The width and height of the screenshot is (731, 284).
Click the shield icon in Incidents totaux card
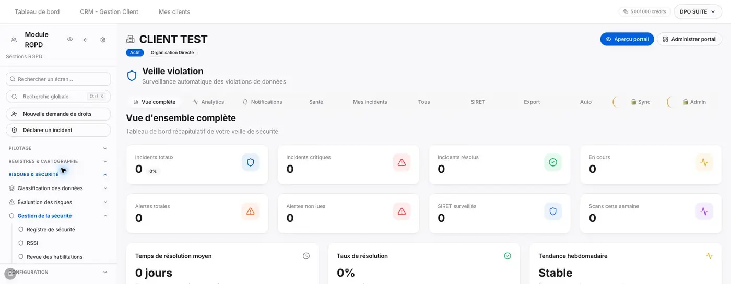[x=250, y=162]
